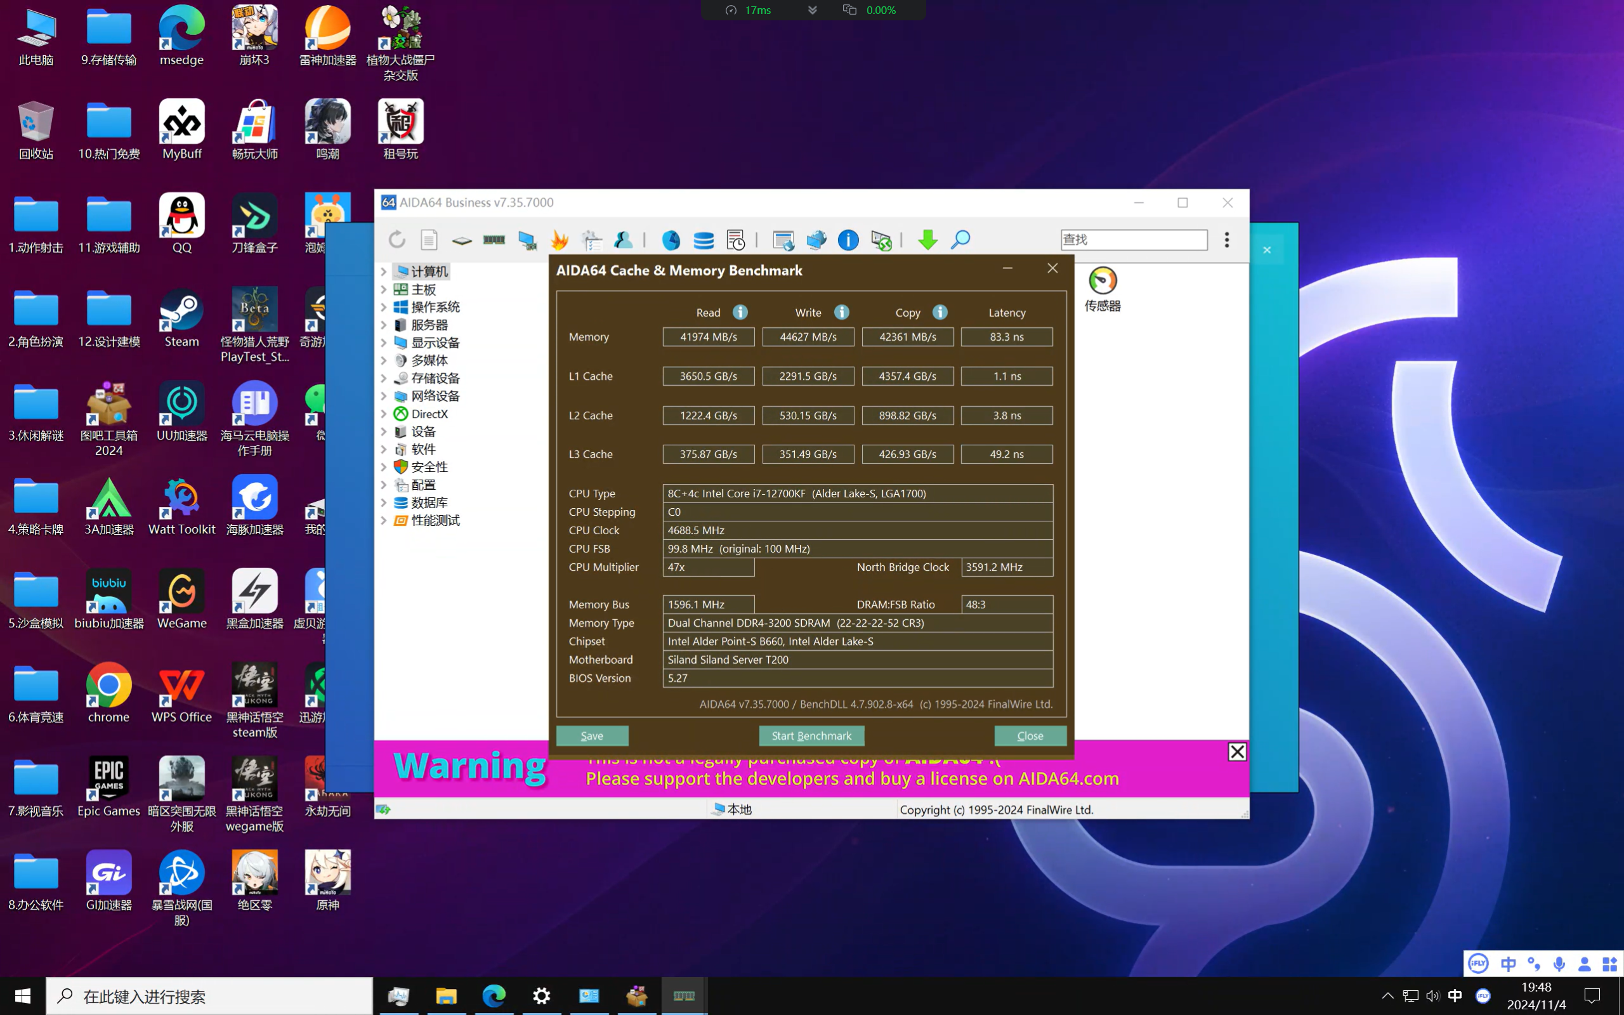Viewport: 1624px width, 1015px height.
Task: Expand the DirectX tree node
Action: point(384,414)
